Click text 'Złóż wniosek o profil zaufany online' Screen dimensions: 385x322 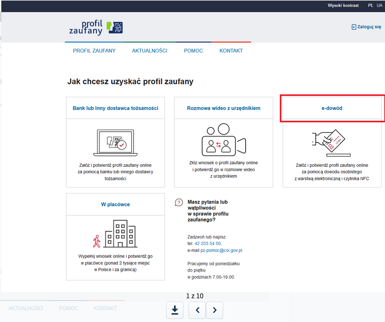click(x=224, y=163)
